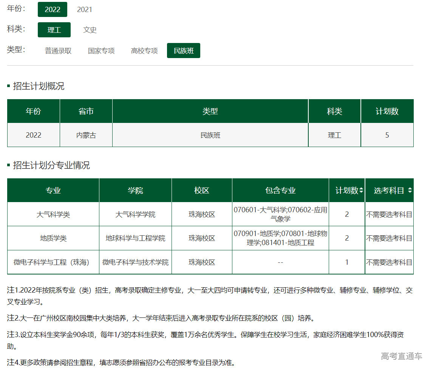Toggle the 理工 category filter off
Image resolution: width=433 pixels, height=371 pixels.
click(x=54, y=30)
